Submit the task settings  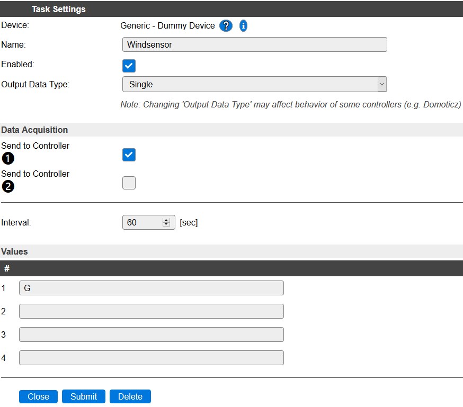click(x=84, y=396)
